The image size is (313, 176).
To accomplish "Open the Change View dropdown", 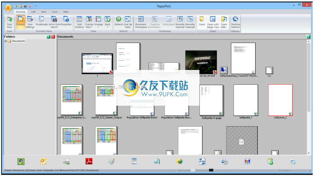I will click(x=89, y=22).
